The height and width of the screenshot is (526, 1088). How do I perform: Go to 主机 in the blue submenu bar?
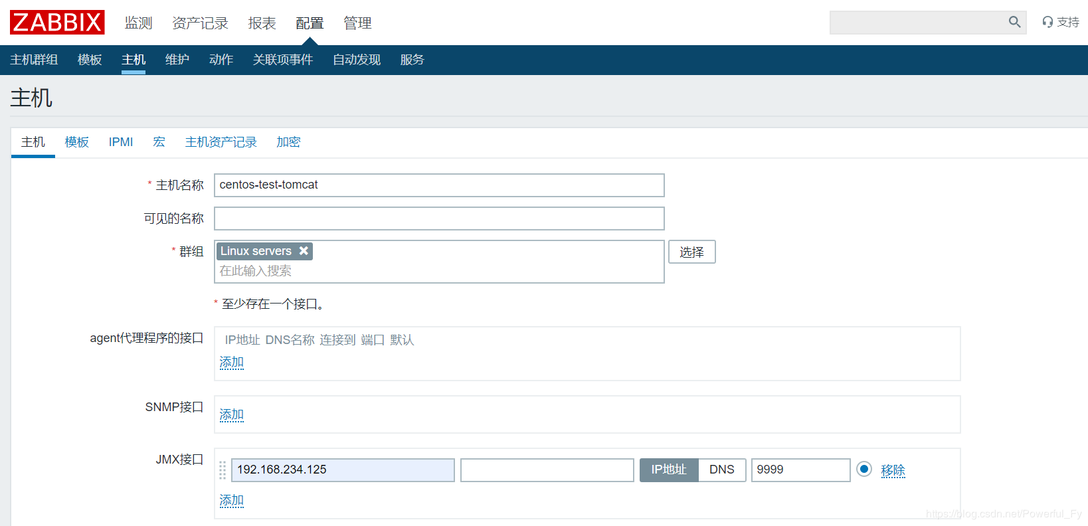134,60
